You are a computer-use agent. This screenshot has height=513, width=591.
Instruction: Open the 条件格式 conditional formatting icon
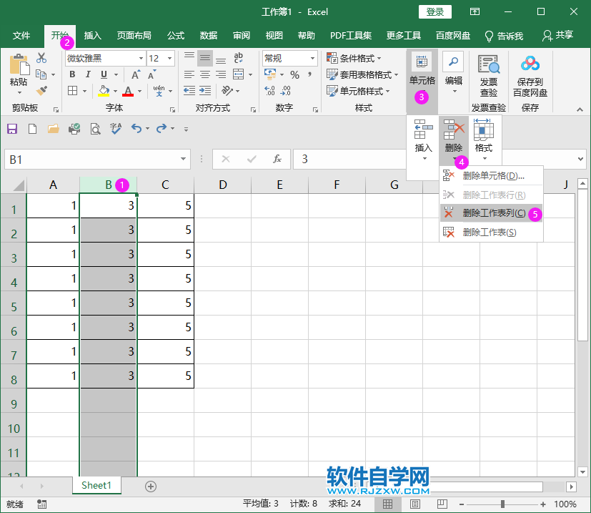tap(331, 58)
